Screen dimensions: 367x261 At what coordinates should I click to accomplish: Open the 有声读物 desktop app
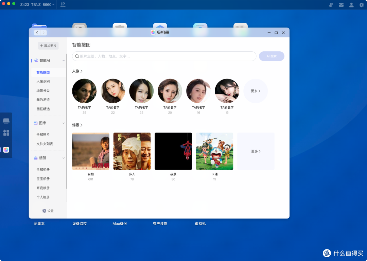(x=160, y=224)
